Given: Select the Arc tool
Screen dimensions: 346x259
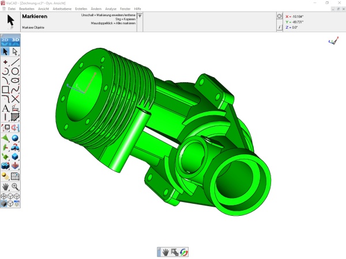Looking at the screenshot, I should click(x=5, y=71).
